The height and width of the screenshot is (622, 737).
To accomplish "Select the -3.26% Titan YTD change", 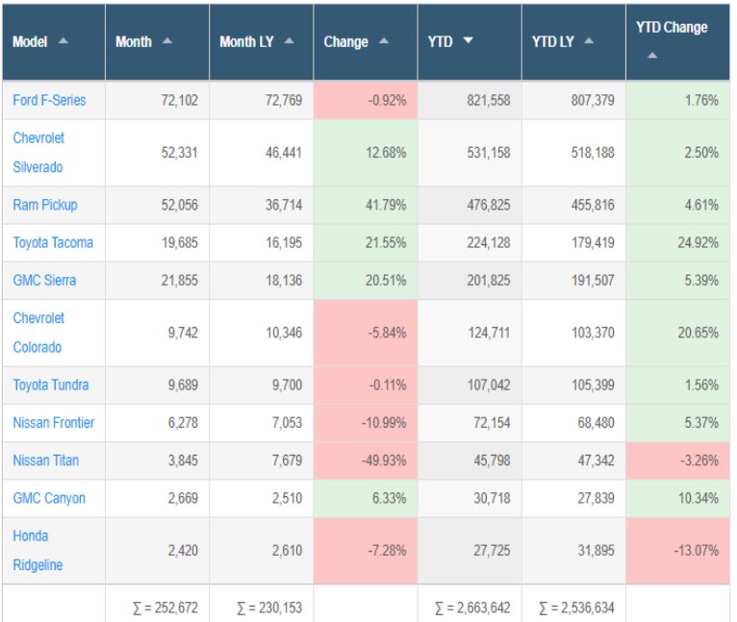I will pyautogui.click(x=677, y=460).
